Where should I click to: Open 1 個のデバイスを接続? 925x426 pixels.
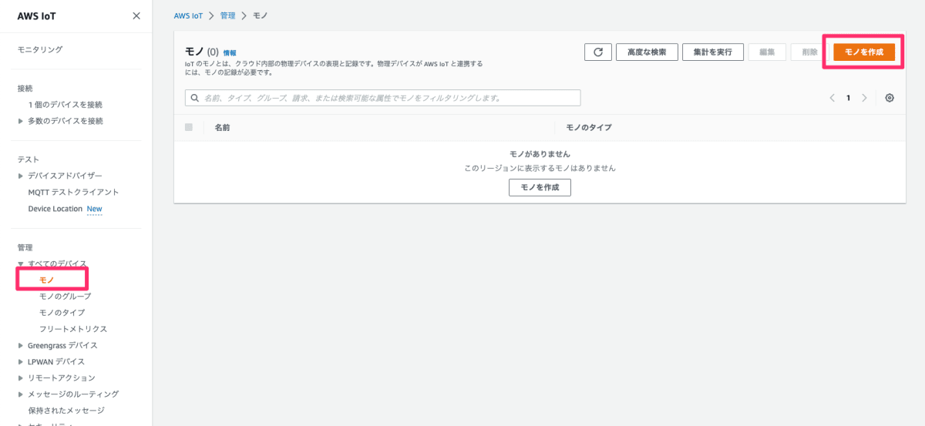pos(66,105)
